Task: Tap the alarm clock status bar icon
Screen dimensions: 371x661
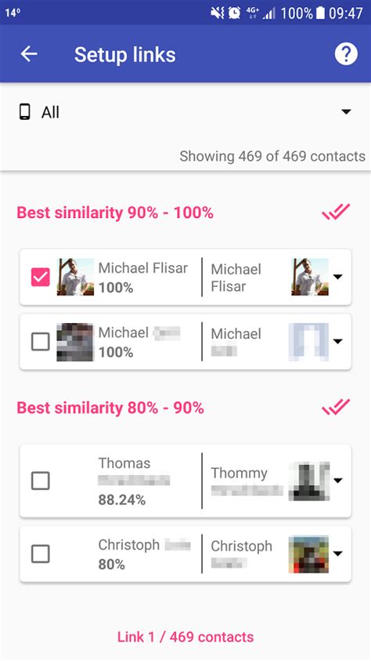Action: pos(234,13)
